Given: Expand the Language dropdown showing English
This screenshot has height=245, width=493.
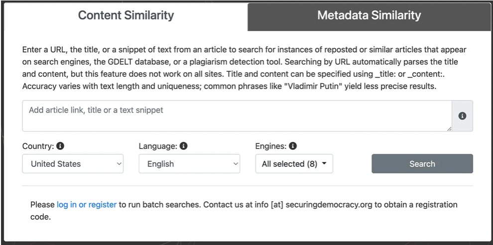Looking at the screenshot, I should pos(189,164).
